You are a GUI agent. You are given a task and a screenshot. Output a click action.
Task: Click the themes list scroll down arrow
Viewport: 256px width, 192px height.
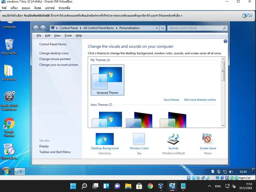[x=223, y=126]
